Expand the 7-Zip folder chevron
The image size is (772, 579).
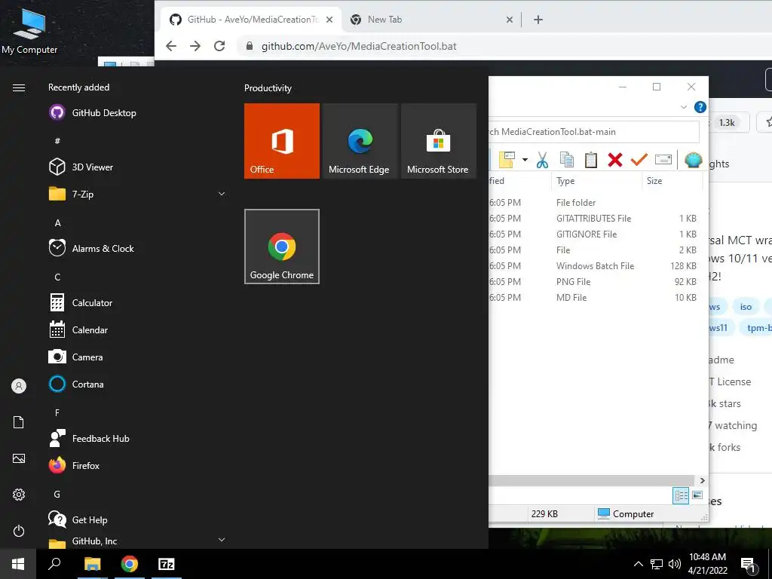(x=222, y=194)
